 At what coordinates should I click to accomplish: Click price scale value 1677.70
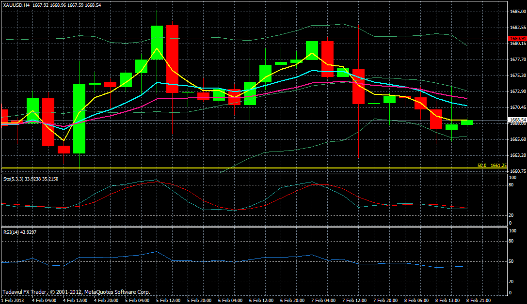[518, 60]
